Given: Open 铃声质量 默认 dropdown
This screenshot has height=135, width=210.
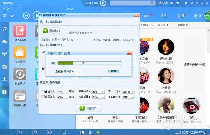Looking at the screenshot, I should tap(99, 97).
